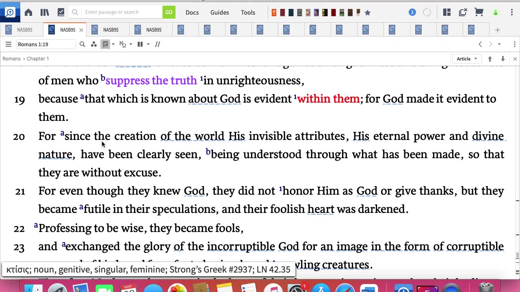
Task: Open the orange book shortcut icon
Action: click(274, 13)
